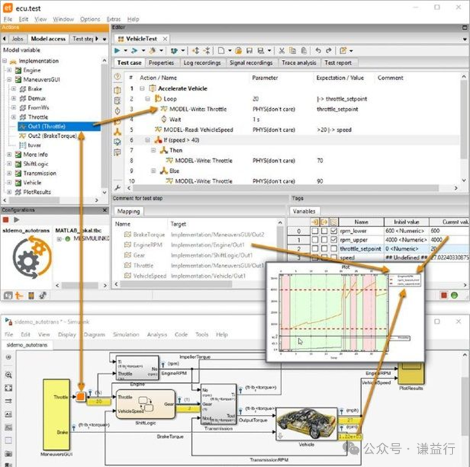Click the Initial value column header
This screenshot has width=470, height=467.
[407, 222]
